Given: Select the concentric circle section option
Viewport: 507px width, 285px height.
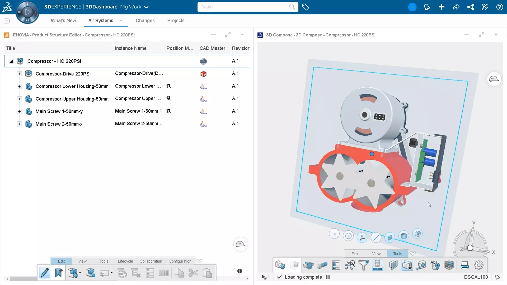Looking at the screenshot, I should click(348, 236).
